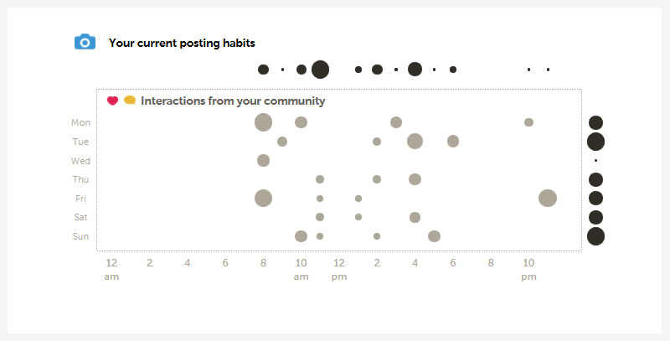Click the red heart likes icon
Image resolution: width=670 pixels, height=341 pixels.
coord(112,101)
